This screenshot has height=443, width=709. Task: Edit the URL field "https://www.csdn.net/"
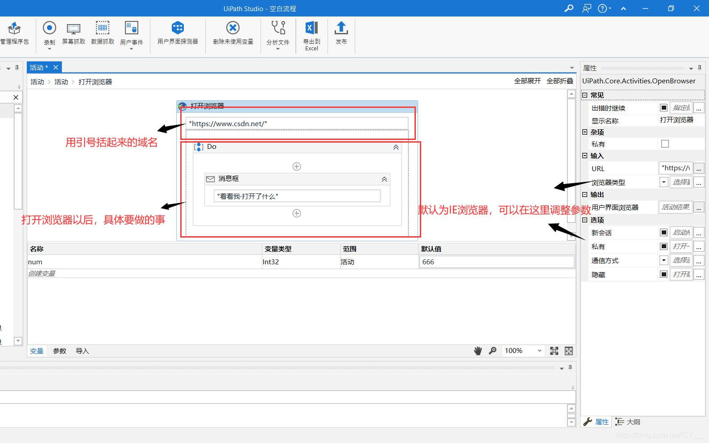pos(297,123)
